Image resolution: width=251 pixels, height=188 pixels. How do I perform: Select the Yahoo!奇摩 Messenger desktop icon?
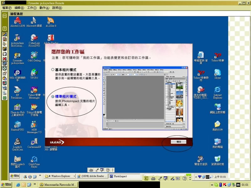[34, 92]
